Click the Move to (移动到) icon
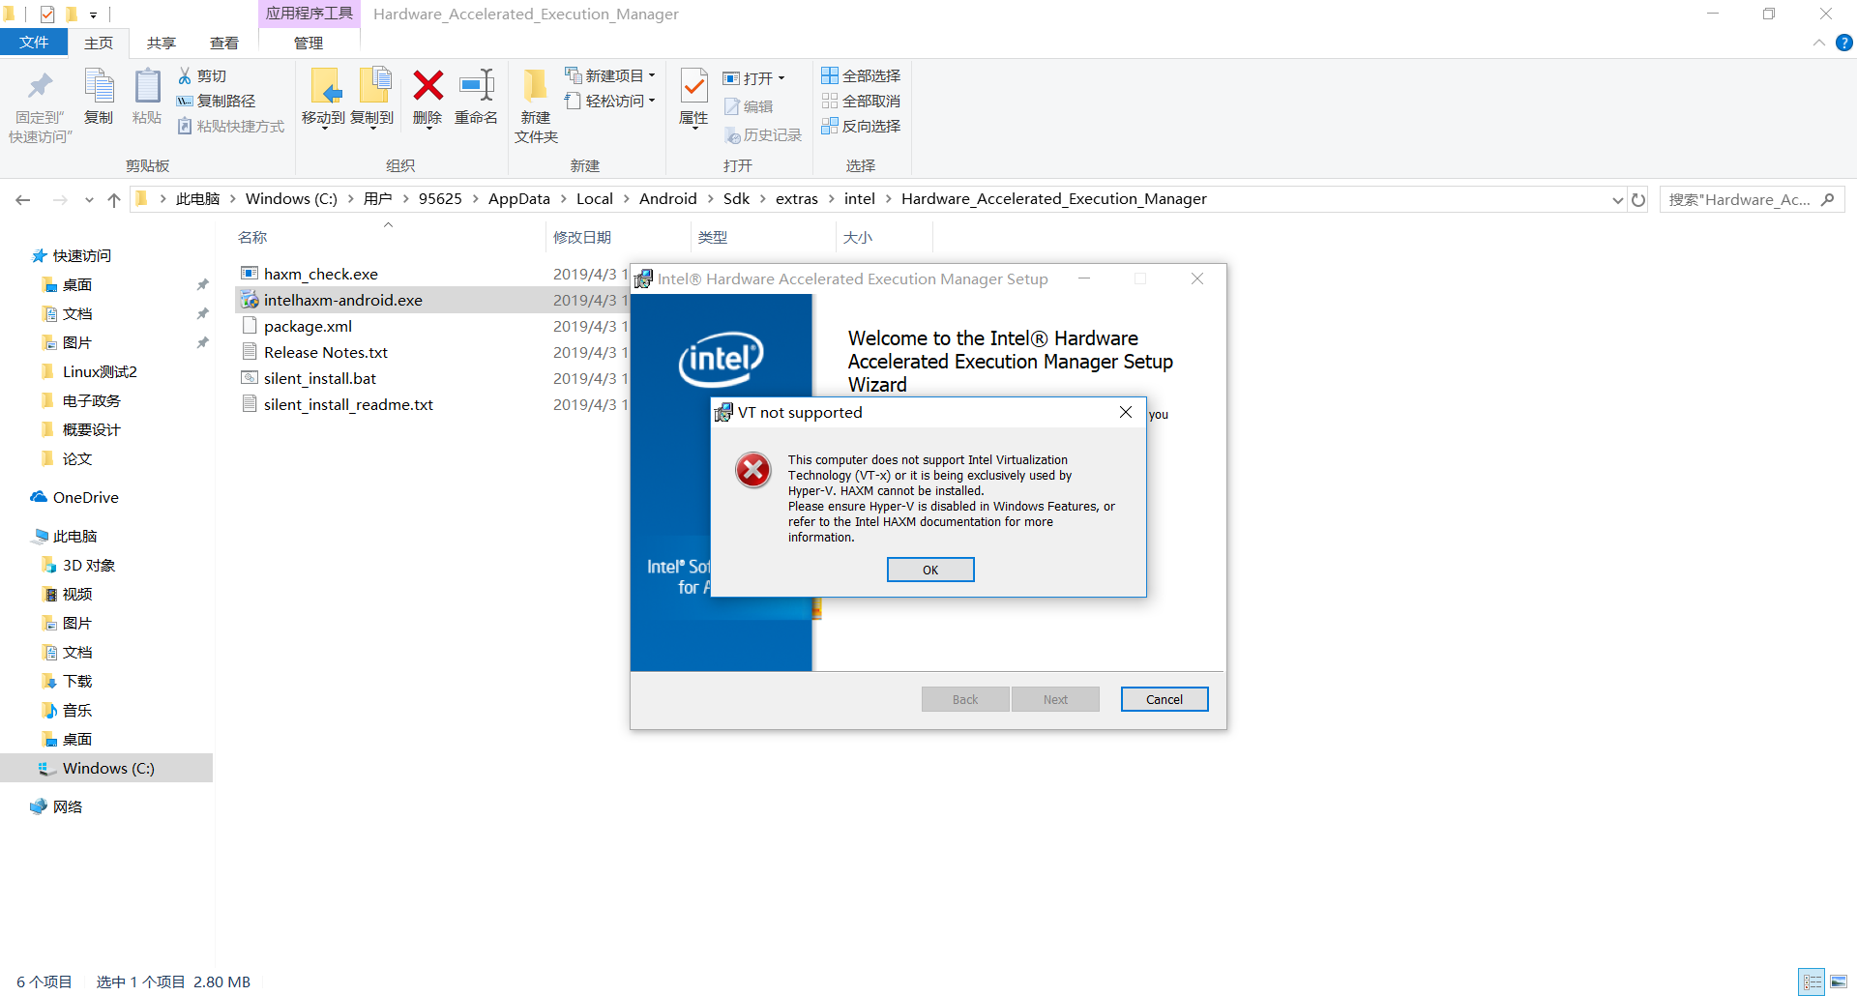Screen dimensions: 1857x996 [325, 86]
